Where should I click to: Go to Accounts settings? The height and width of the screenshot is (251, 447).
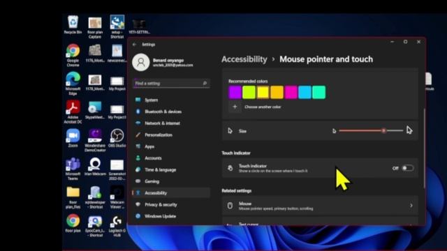pos(171,158)
